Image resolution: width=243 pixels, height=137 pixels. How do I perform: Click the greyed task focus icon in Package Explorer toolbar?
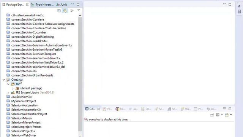[72, 11]
